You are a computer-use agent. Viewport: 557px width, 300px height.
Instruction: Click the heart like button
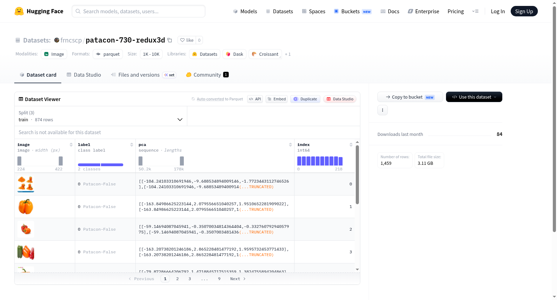(x=187, y=40)
